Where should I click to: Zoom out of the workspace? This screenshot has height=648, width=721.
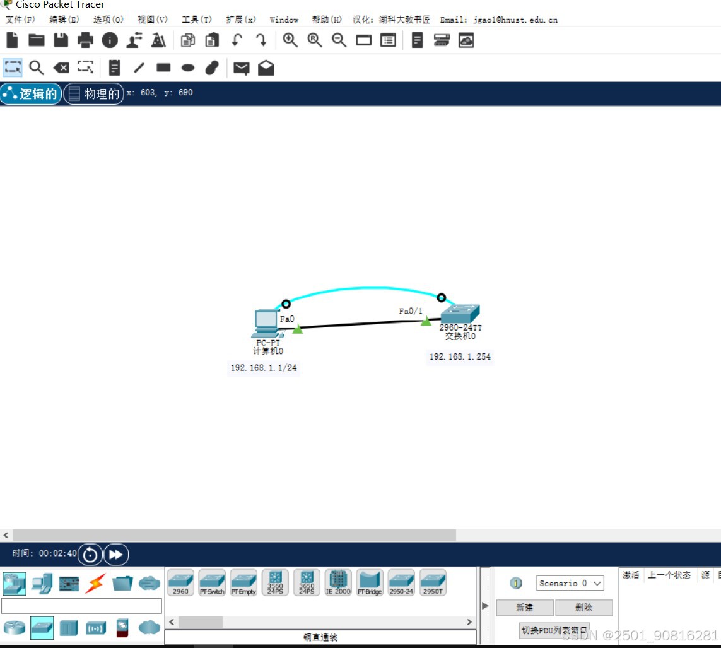pyautogui.click(x=339, y=40)
